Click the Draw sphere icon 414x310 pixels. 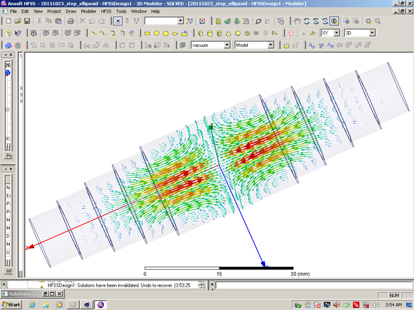[238, 33]
